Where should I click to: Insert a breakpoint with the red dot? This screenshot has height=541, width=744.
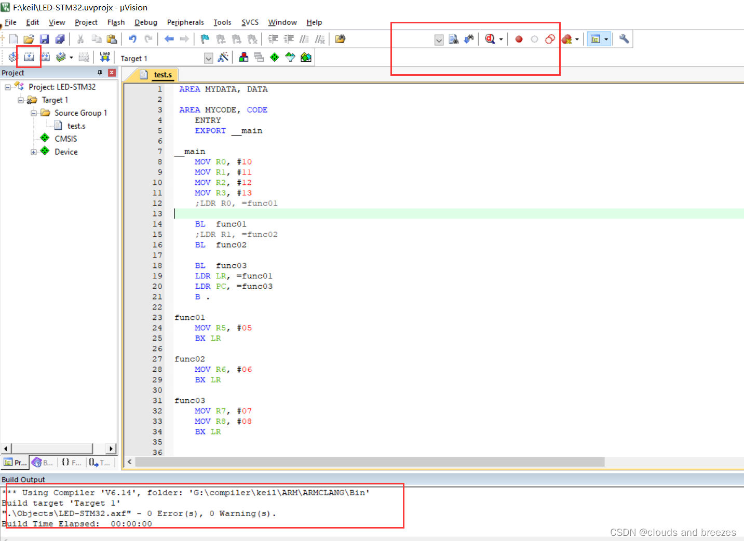519,39
